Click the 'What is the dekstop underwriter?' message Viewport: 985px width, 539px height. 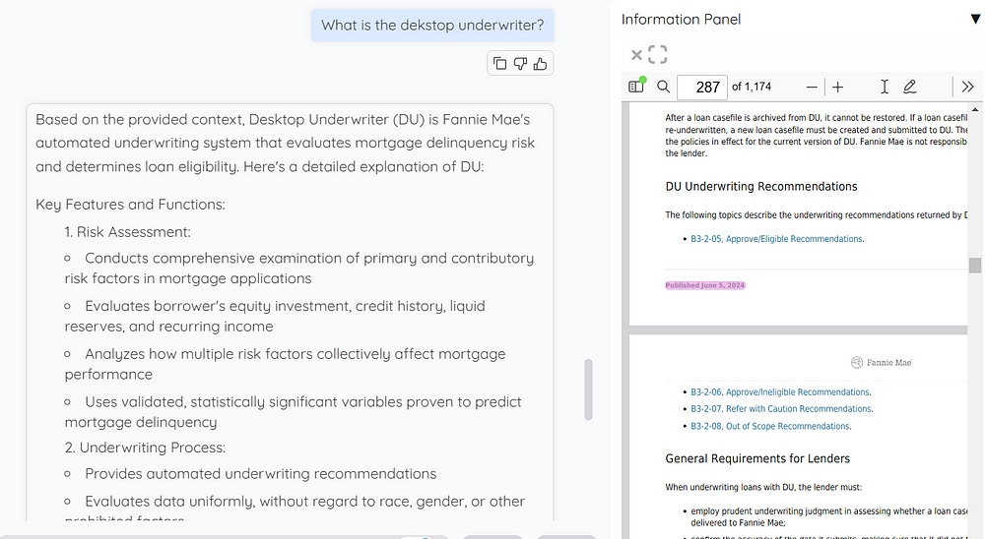(x=432, y=26)
